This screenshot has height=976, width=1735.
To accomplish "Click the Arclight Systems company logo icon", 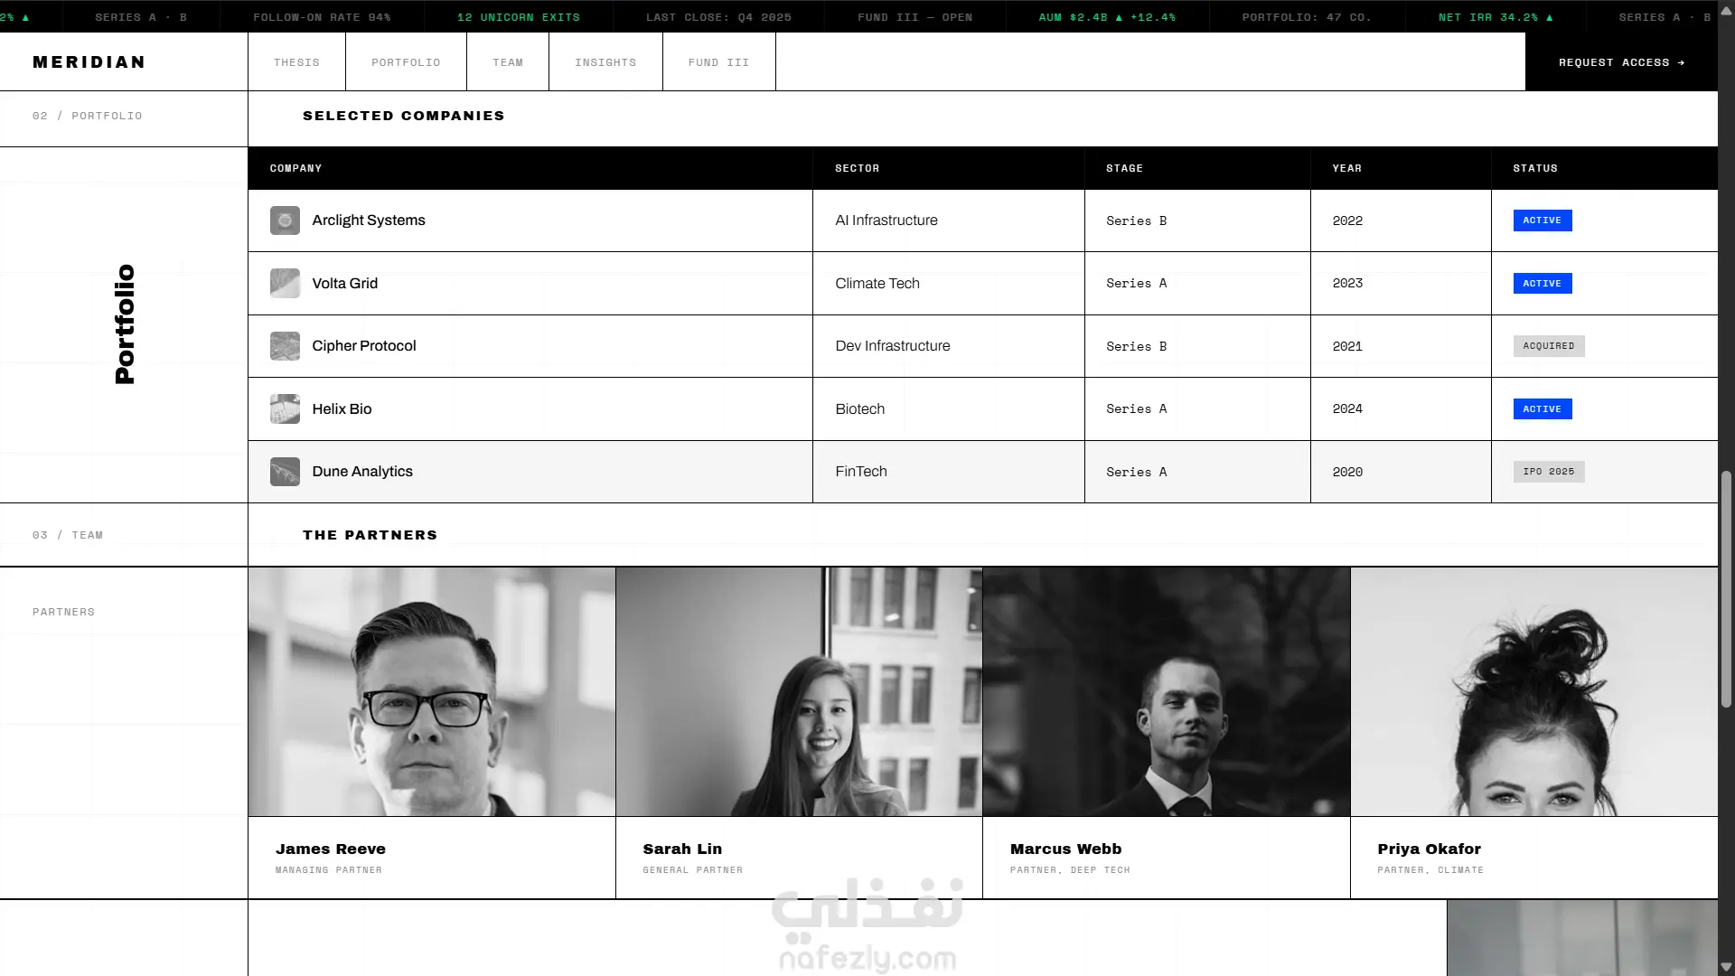I will click(x=285, y=221).
